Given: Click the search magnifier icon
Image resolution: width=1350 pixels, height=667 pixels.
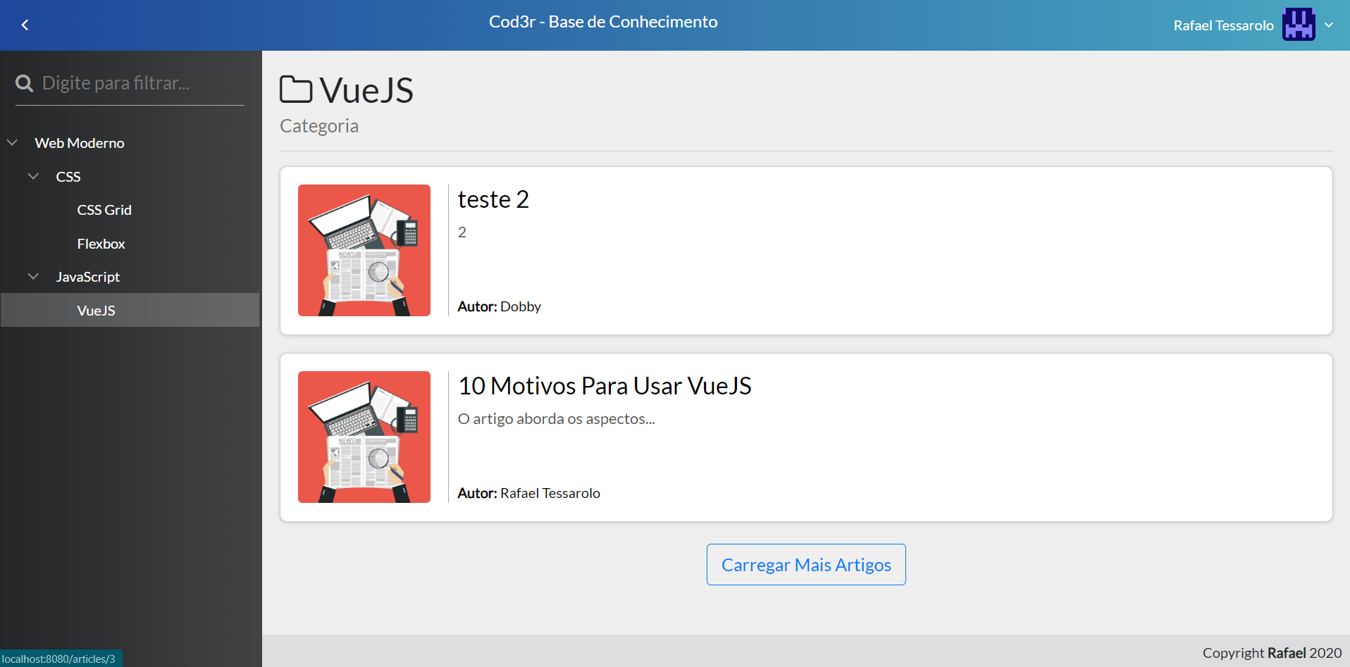Looking at the screenshot, I should click(x=25, y=83).
